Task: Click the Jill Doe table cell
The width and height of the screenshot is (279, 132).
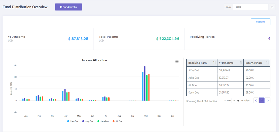Action: click(x=202, y=85)
